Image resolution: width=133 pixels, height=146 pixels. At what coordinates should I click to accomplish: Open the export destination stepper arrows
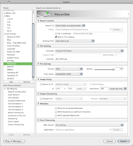click(128, 14)
